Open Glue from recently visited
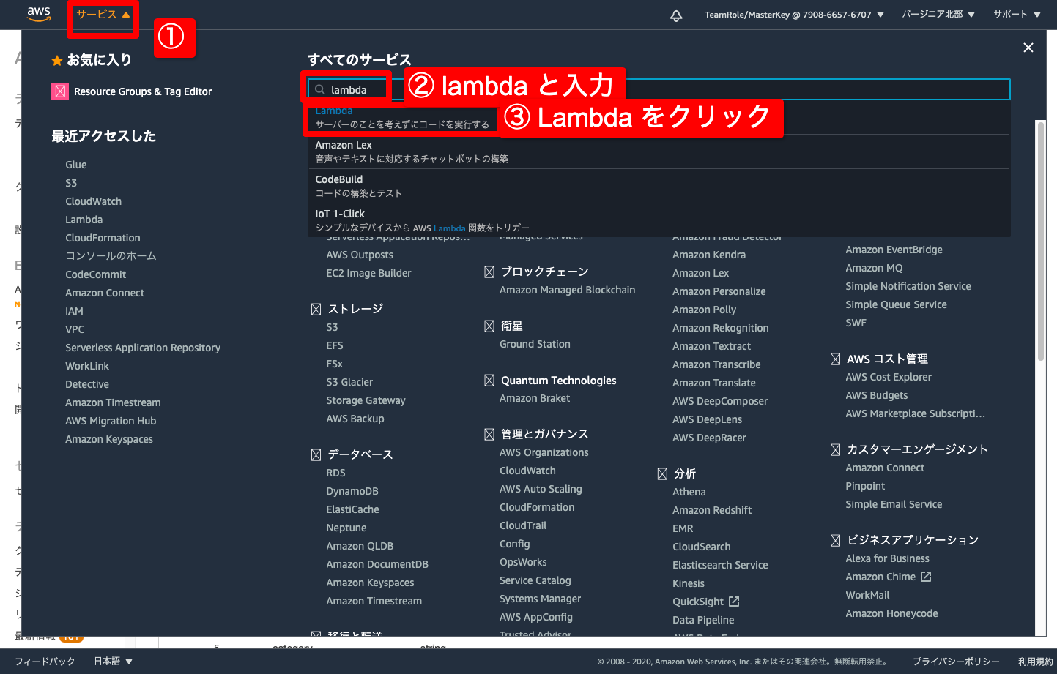 pos(76,165)
